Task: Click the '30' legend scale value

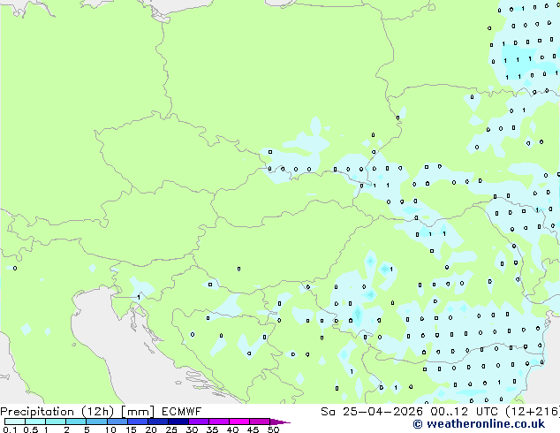Action: click(192, 429)
